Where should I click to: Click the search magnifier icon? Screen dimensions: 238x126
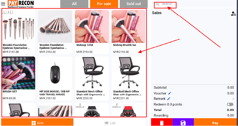click(x=158, y=4)
